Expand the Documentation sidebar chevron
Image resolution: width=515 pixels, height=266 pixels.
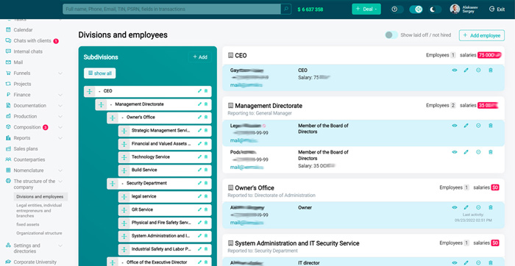coord(60,106)
